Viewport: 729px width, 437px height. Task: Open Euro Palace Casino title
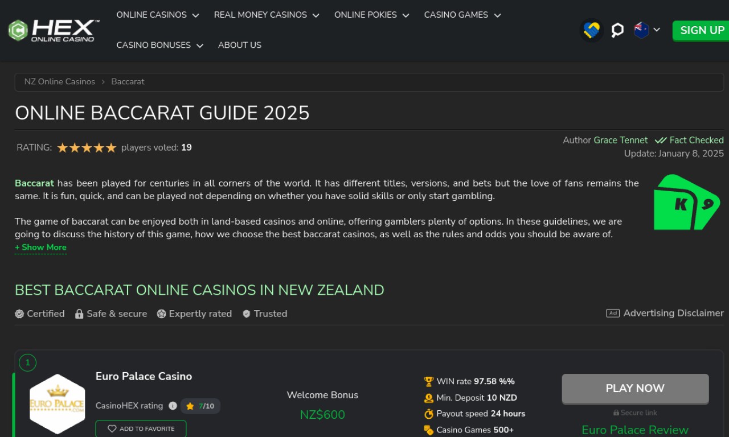(x=144, y=376)
